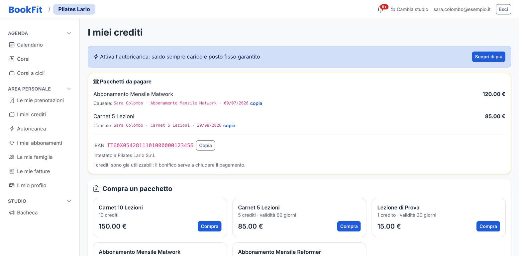Click Esci to log out
Image resolution: width=519 pixels, height=256 pixels.
(x=503, y=9)
